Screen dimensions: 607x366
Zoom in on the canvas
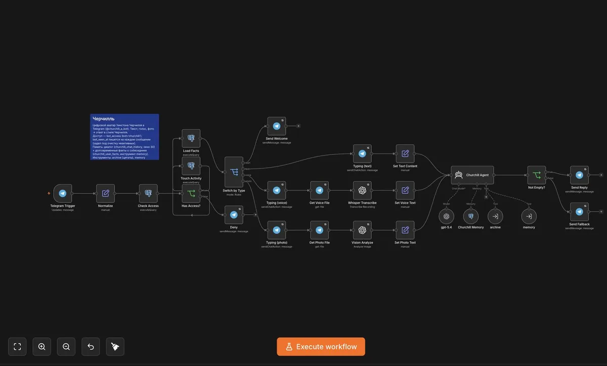coord(41,347)
